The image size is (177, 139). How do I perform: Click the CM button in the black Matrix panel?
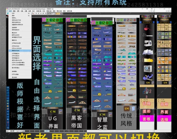coord(77,110)
